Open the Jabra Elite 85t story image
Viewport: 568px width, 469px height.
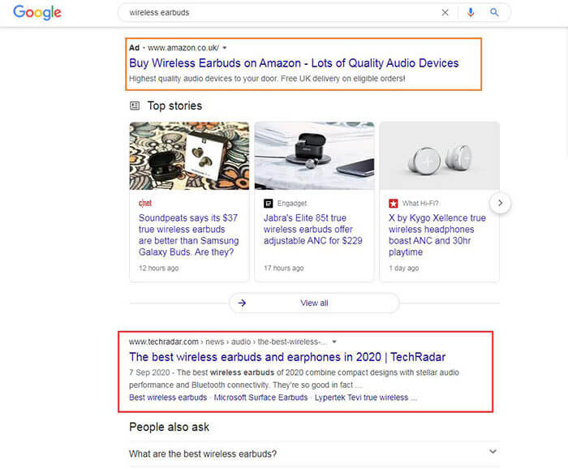[x=314, y=156]
